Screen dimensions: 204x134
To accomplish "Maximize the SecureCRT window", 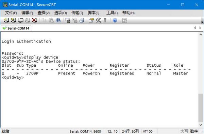I will 183,5.
